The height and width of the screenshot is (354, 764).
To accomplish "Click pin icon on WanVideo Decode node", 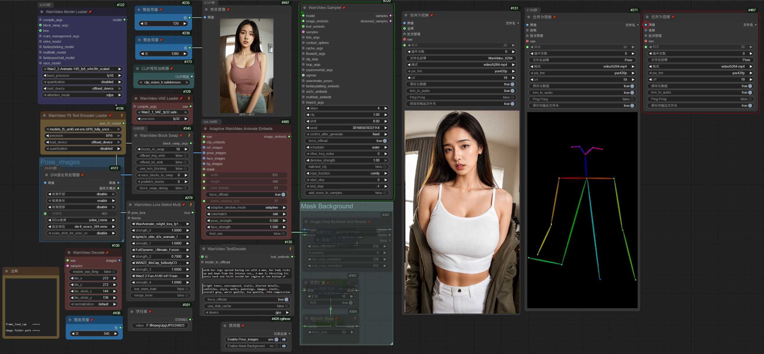I will click(x=107, y=253).
